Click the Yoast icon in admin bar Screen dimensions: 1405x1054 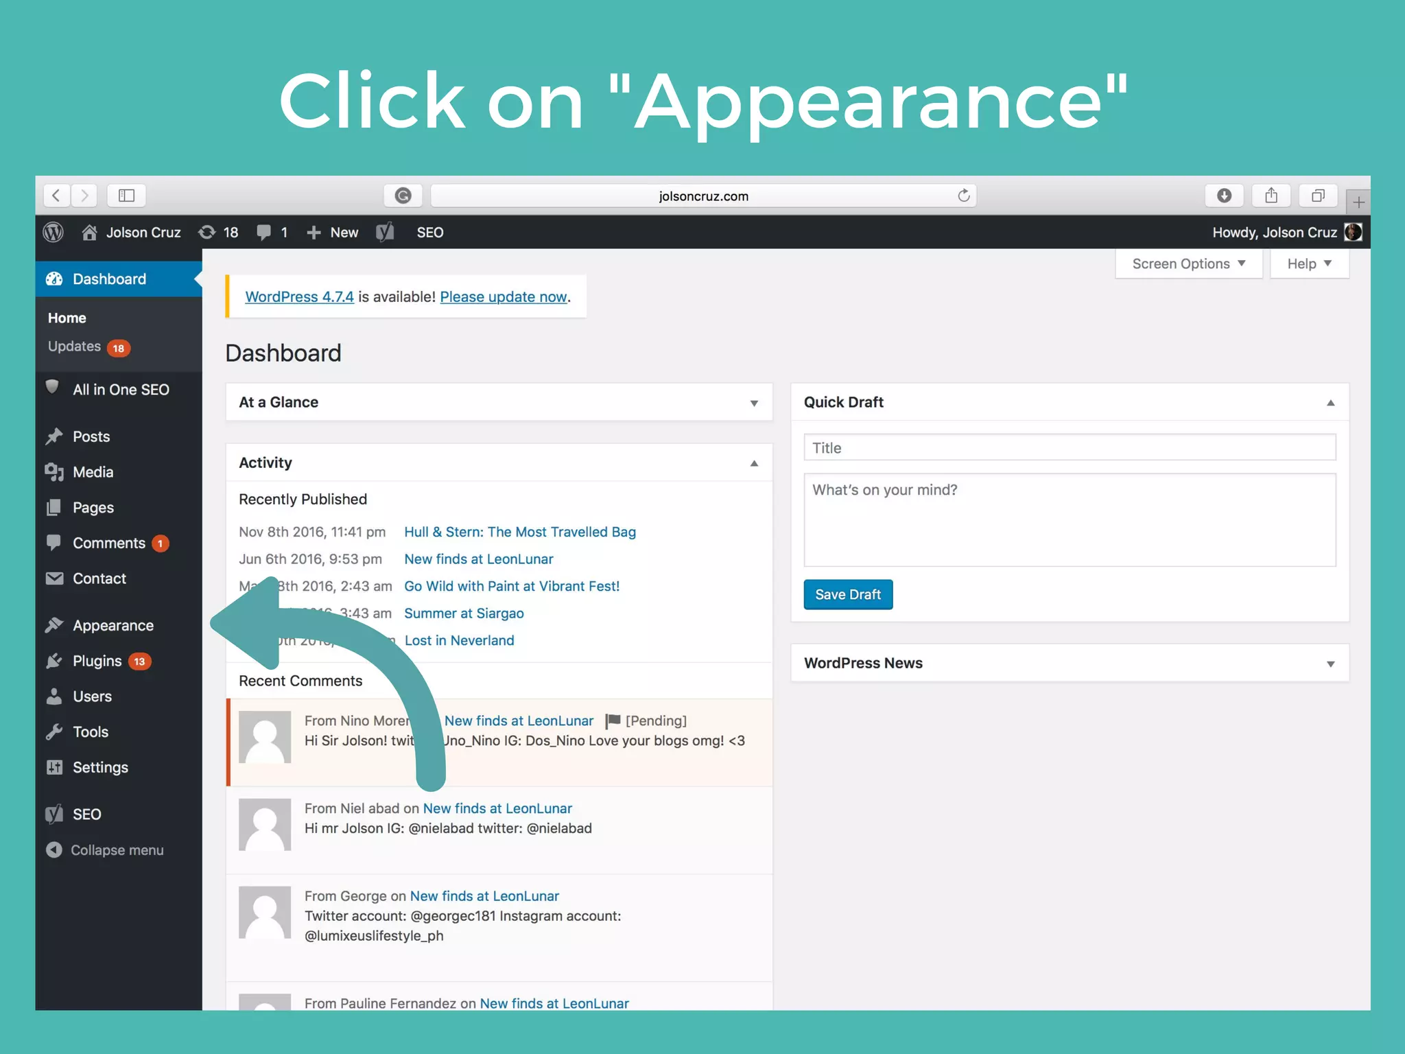(385, 232)
